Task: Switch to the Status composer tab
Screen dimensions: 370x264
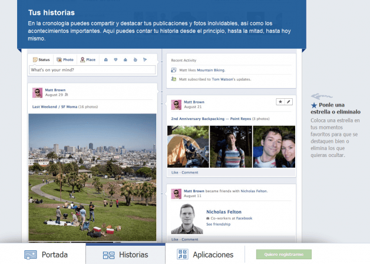Action: (x=41, y=60)
